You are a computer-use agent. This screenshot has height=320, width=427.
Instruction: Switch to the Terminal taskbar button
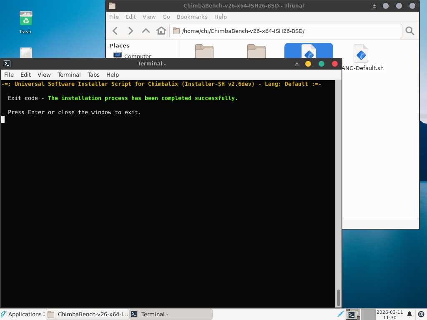[171, 314]
